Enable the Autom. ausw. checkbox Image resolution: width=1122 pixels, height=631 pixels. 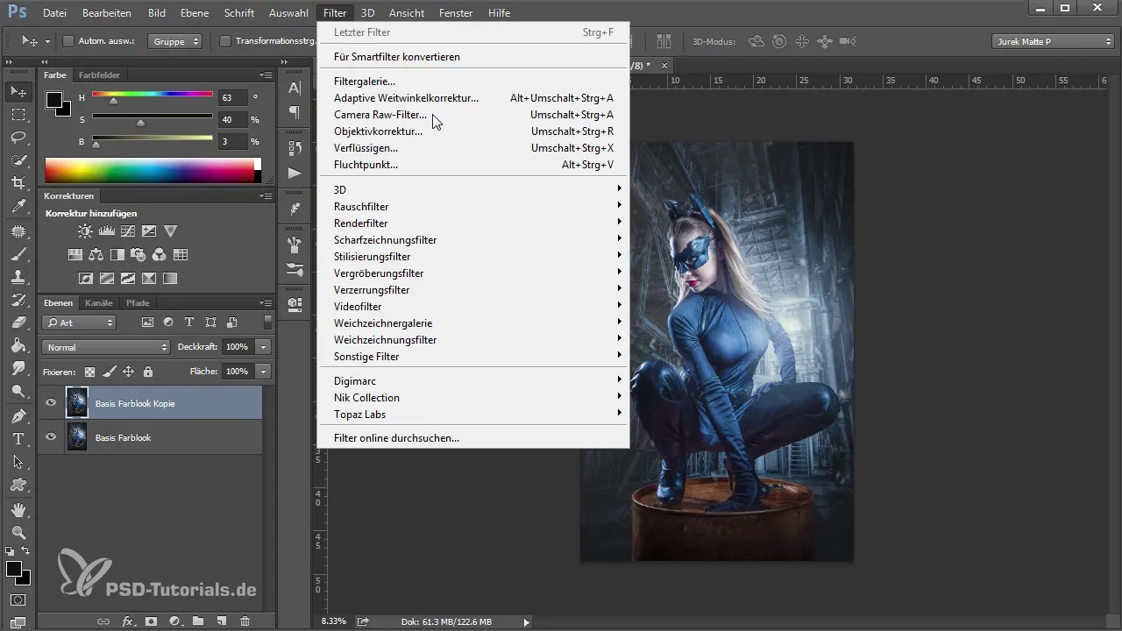(68, 41)
